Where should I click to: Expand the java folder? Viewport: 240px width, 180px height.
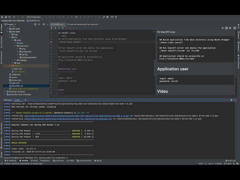[15, 43]
